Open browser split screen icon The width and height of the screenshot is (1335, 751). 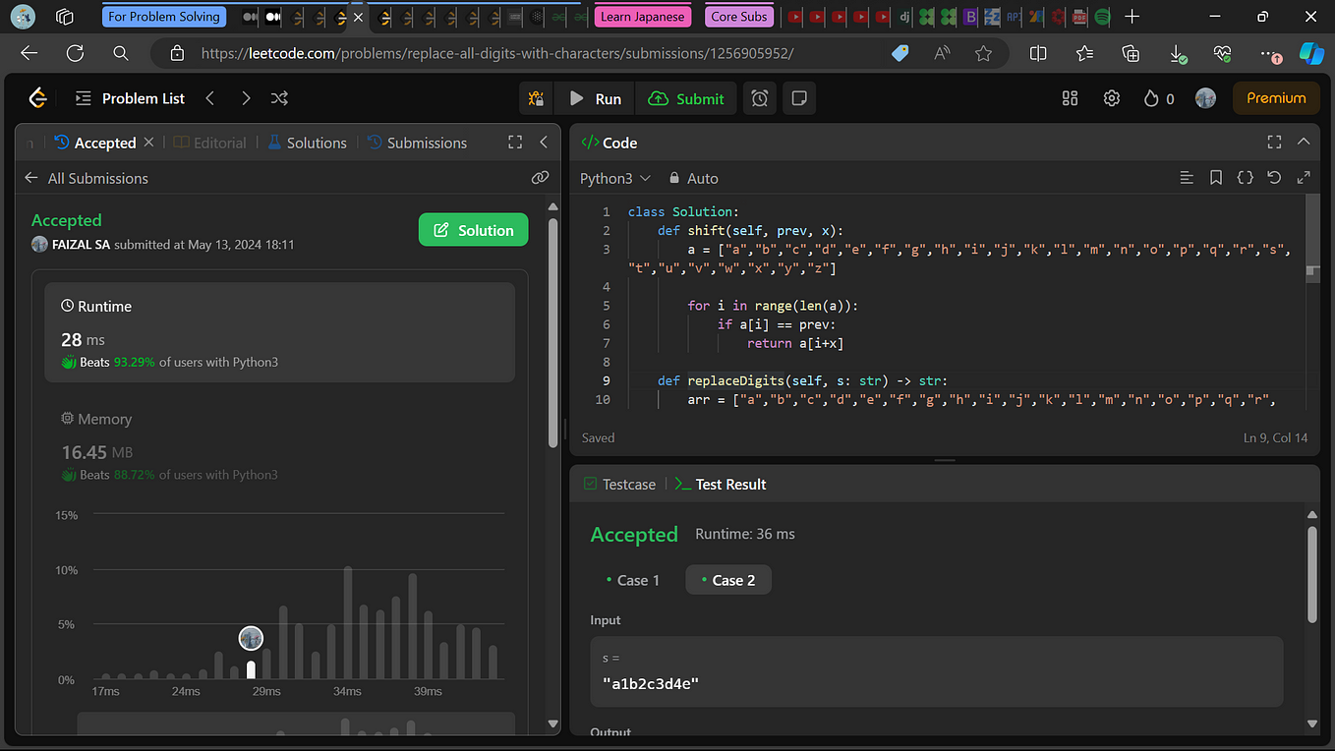click(1038, 53)
